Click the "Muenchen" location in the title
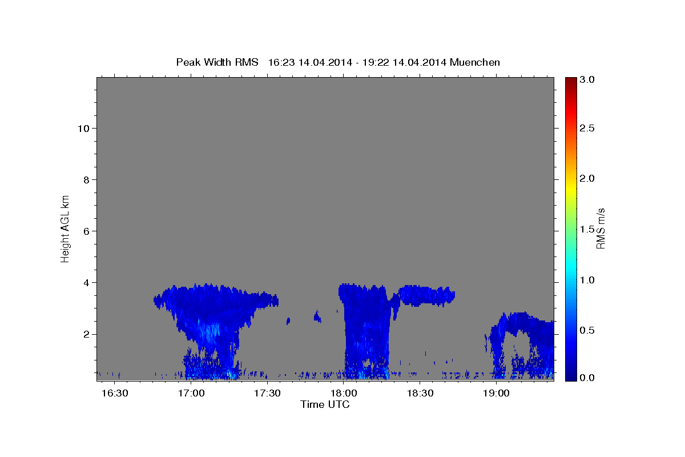The height and width of the screenshot is (457, 685). coord(475,62)
